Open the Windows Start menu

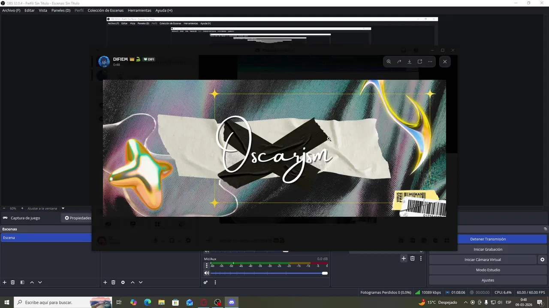(7, 302)
